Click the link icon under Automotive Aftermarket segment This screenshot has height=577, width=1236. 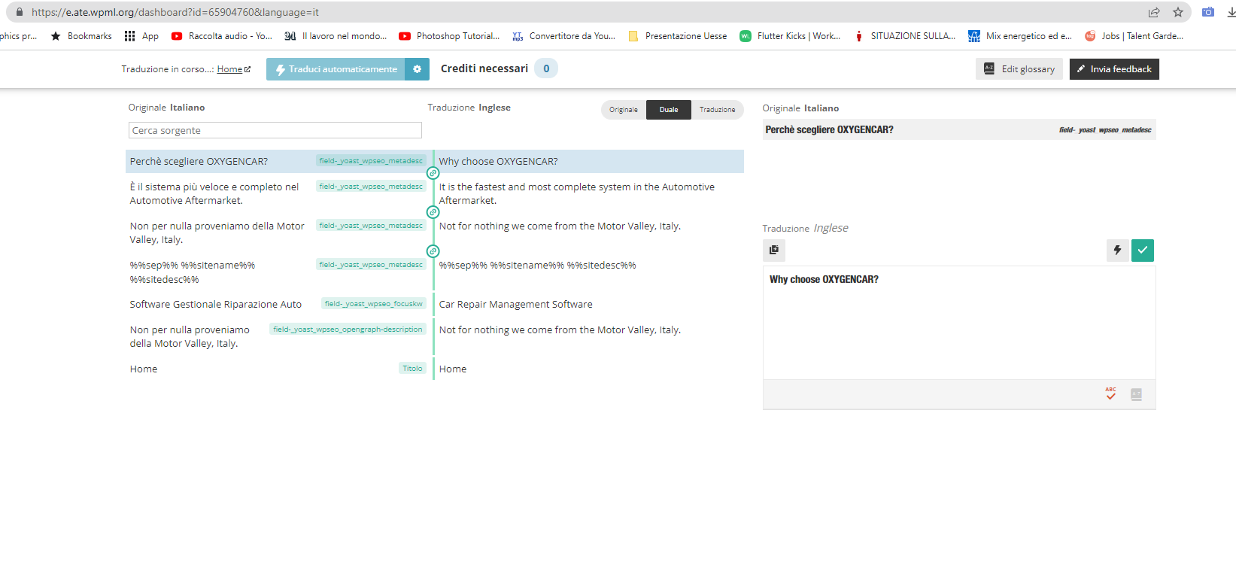[x=433, y=212]
